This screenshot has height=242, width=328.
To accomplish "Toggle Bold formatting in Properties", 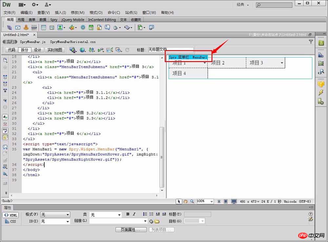I will point(128,214).
